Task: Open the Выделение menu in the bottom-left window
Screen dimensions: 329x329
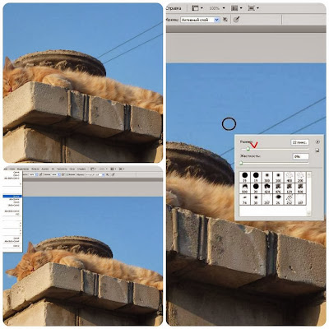Action: 23,169
